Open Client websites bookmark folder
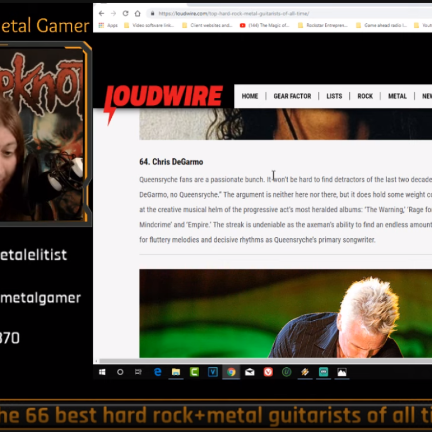 click(x=207, y=25)
